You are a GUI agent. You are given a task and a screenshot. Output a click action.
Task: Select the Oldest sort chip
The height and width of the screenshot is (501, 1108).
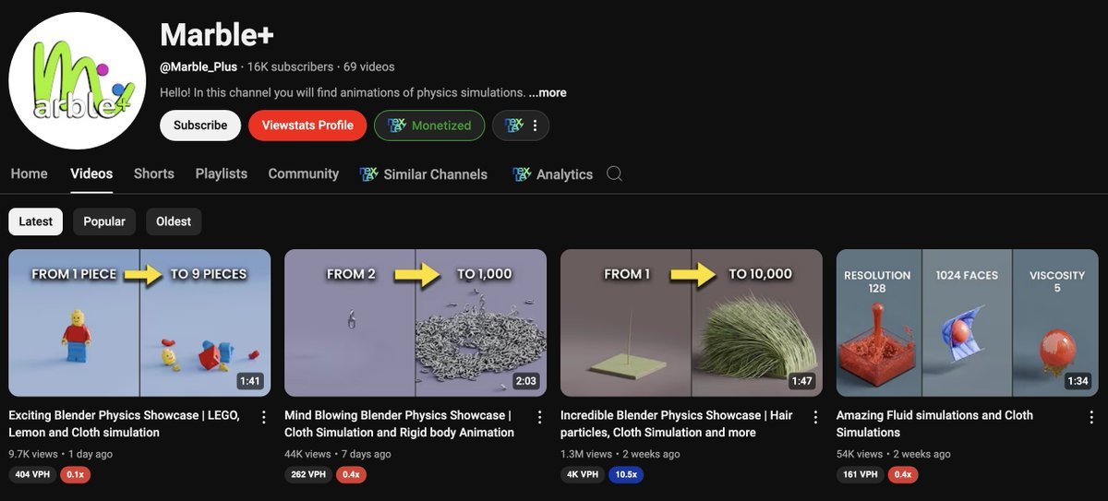pos(174,221)
